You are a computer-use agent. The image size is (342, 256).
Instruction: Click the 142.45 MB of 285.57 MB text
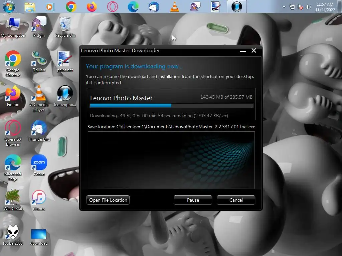click(x=226, y=97)
